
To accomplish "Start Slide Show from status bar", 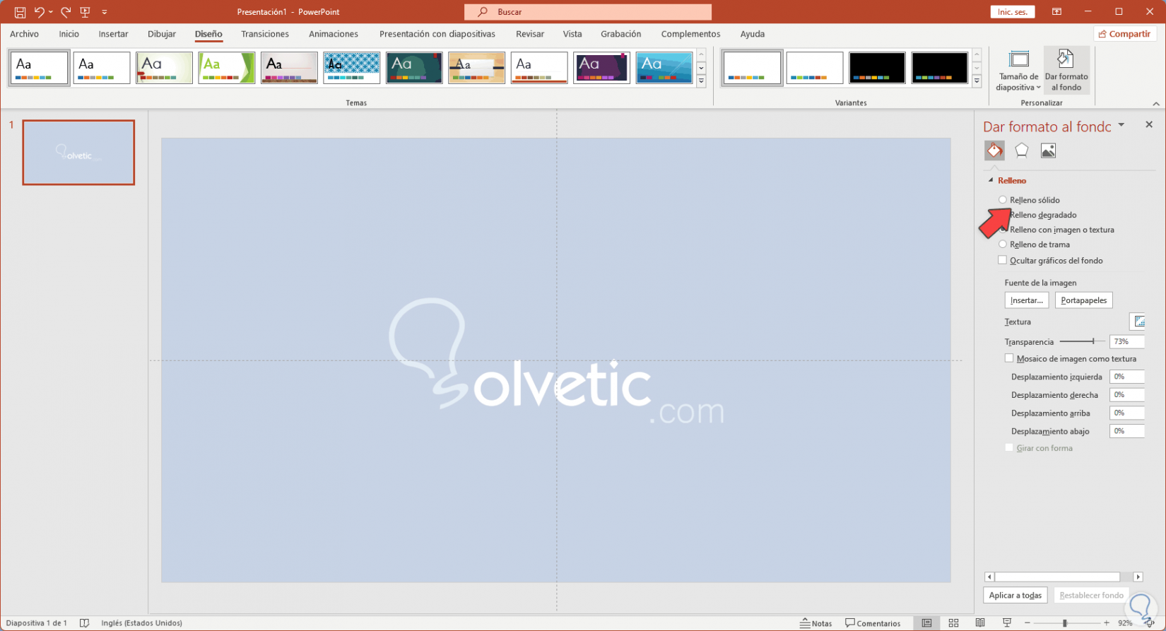I will [x=1007, y=623].
